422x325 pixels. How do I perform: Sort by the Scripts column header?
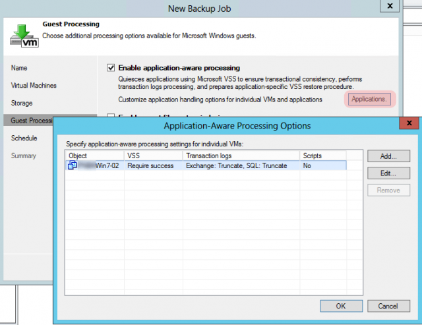(323, 156)
